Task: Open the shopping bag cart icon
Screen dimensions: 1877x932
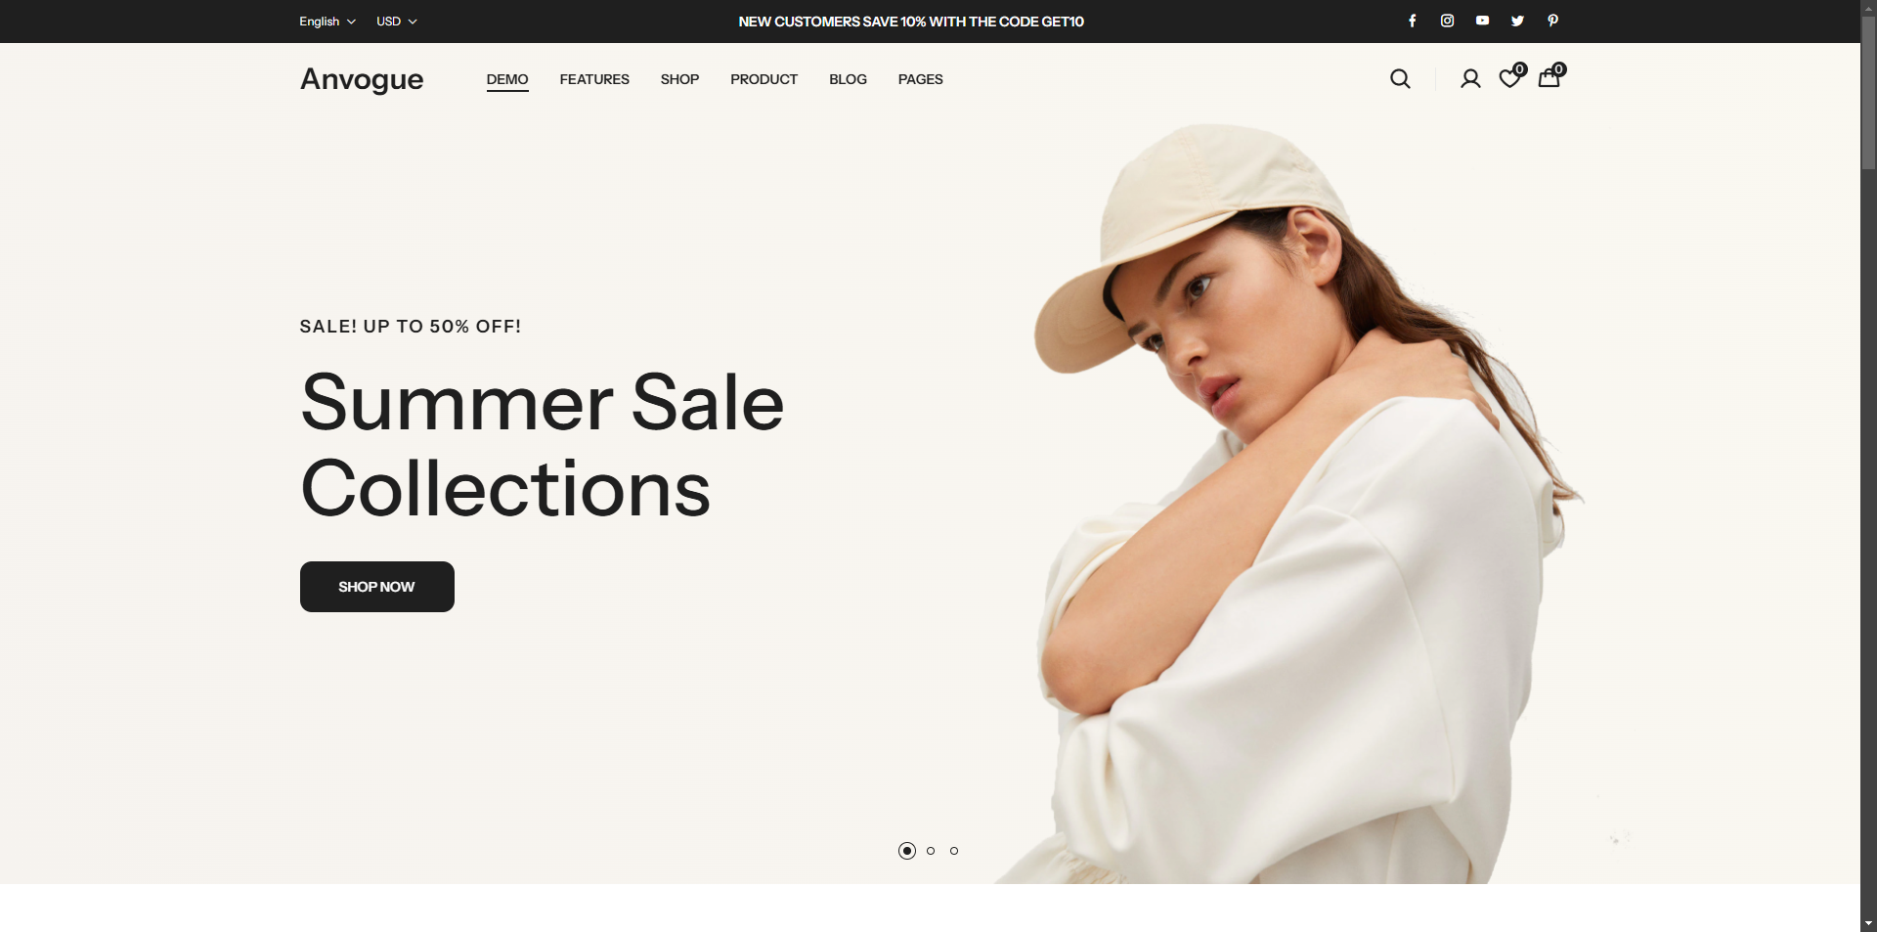Action: click(1550, 78)
